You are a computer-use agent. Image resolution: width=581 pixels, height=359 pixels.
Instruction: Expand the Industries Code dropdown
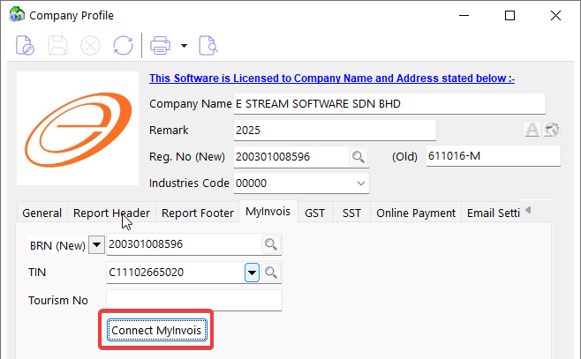pos(360,183)
